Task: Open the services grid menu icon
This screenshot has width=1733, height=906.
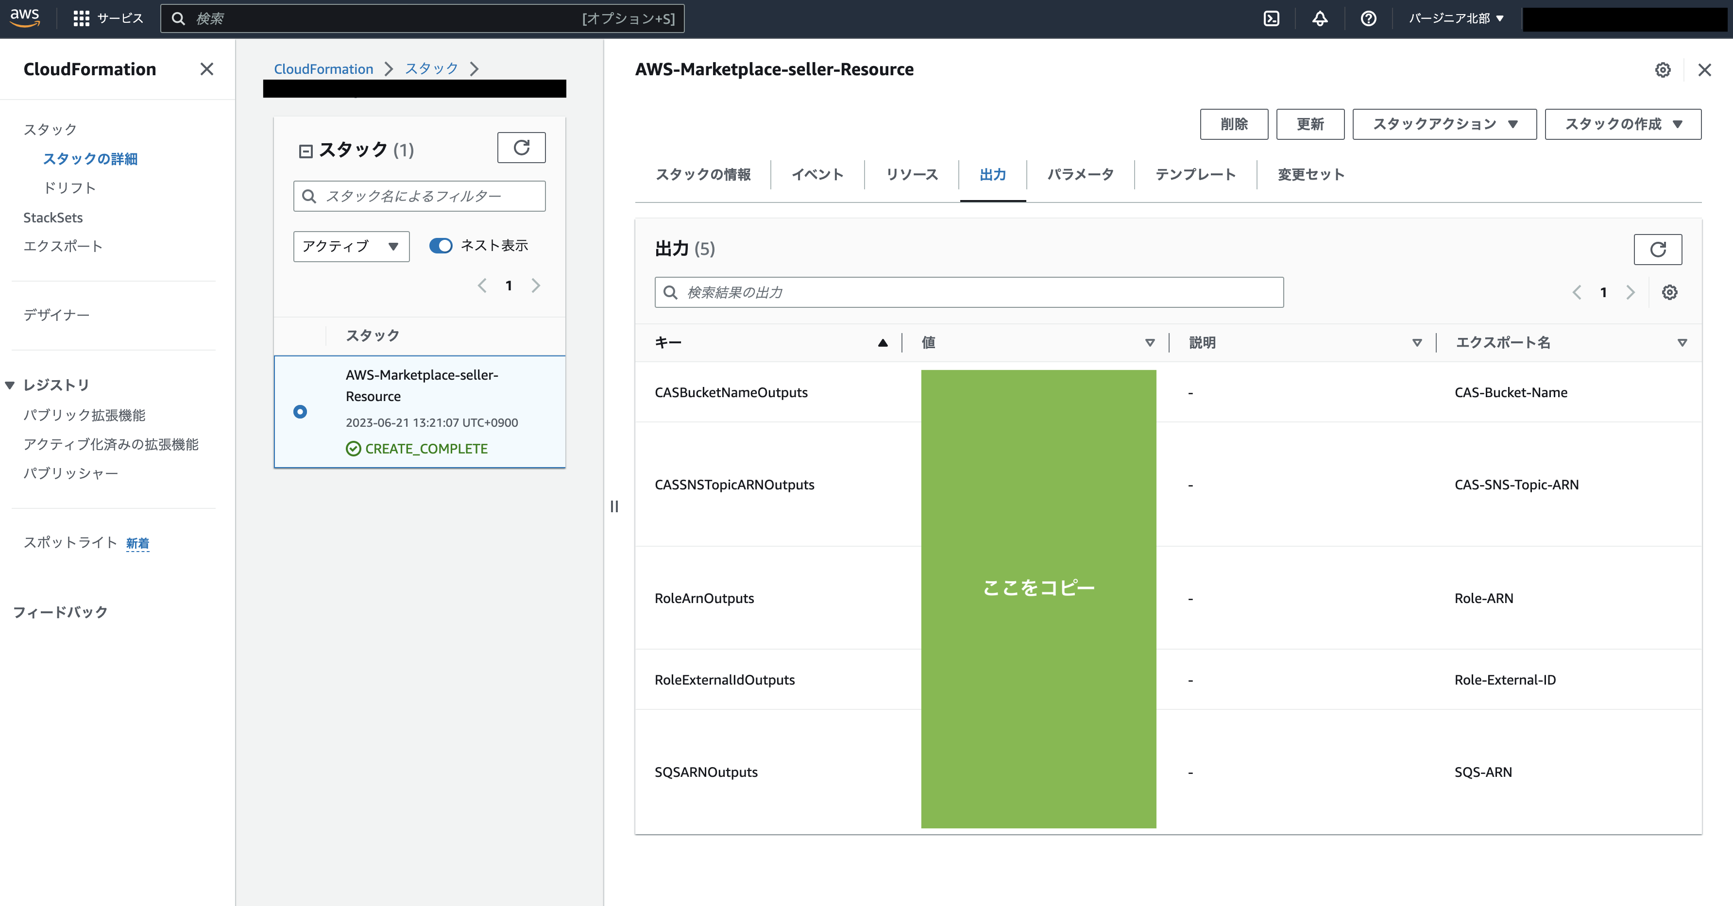Action: click(82, 18)
